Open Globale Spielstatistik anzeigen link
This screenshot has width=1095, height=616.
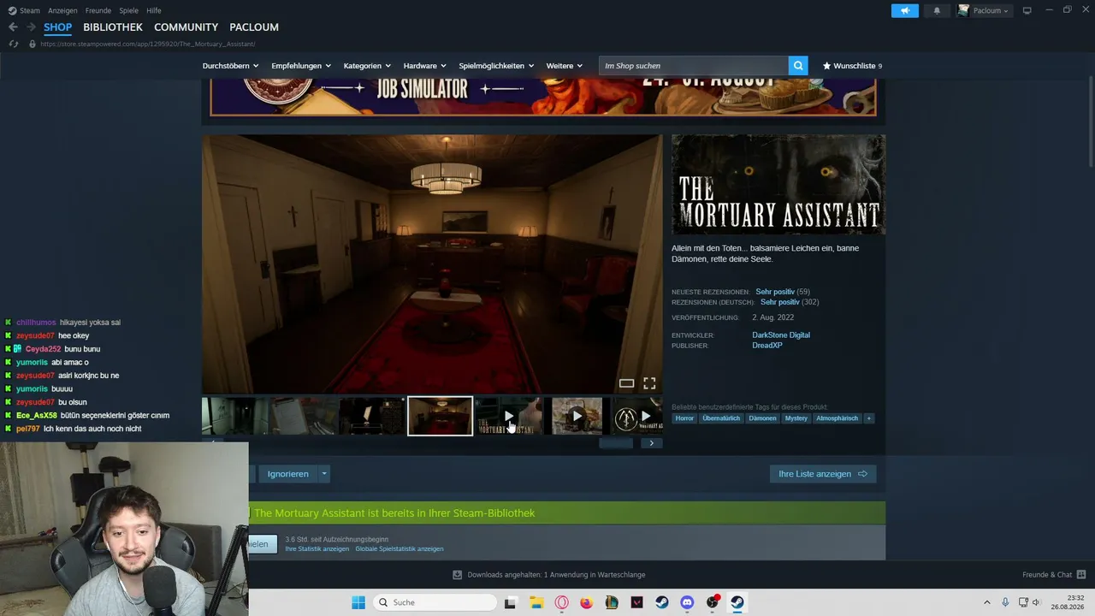point(400,549)
